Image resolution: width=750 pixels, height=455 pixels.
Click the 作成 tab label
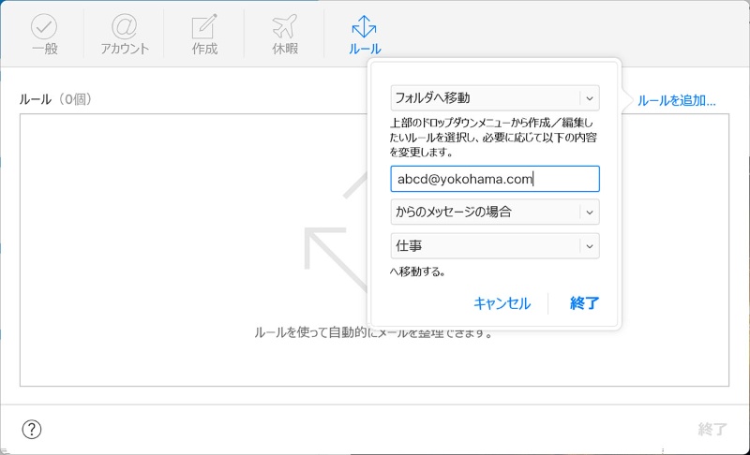coord(204,49)
